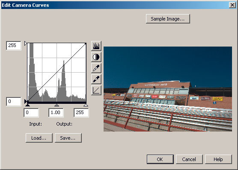Click the reset linear curve icon
The image size is (238, 170).
[96, 90]
